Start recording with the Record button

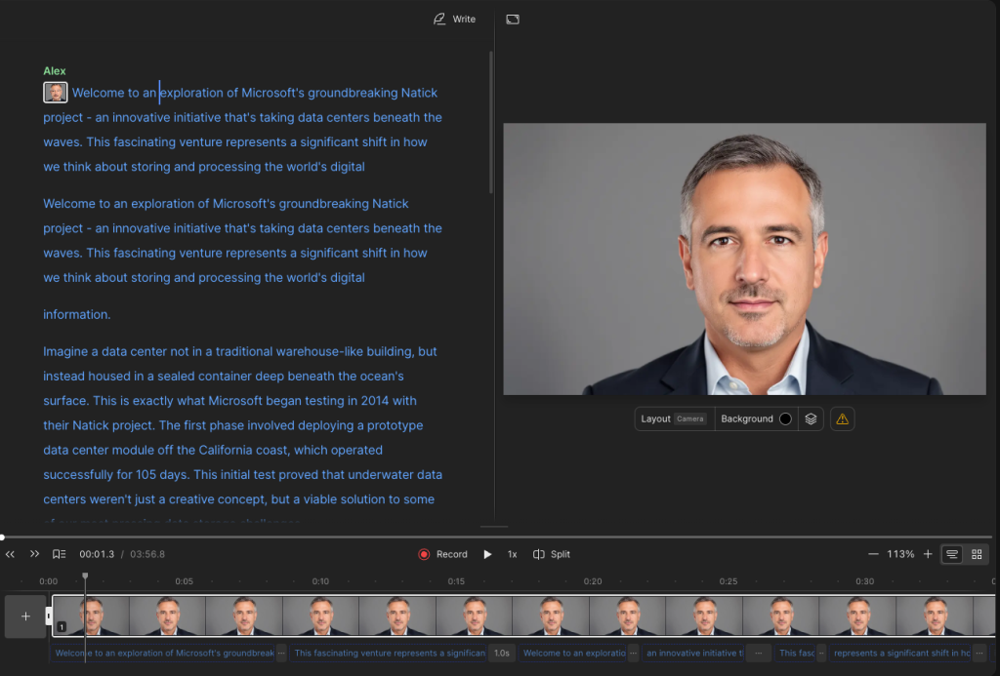click(442, 554)
